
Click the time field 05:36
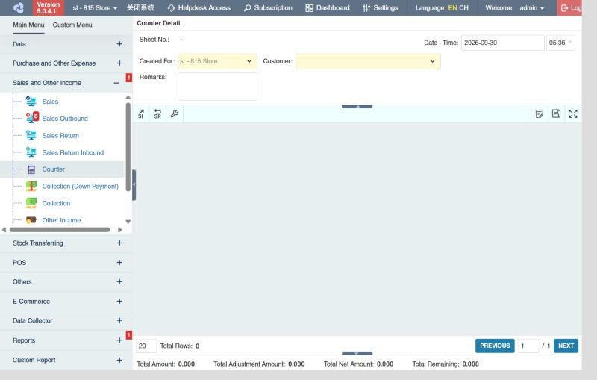(560, 43)
